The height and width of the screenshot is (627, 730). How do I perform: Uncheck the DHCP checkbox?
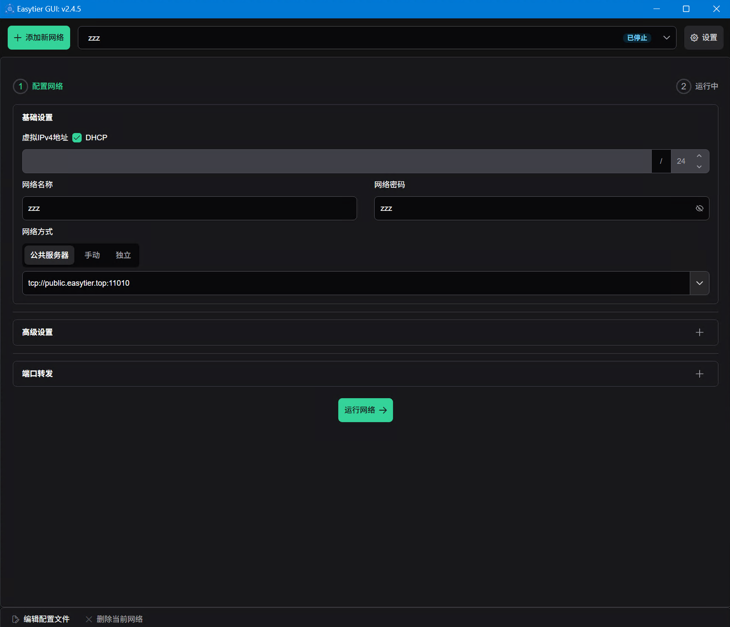(77, 138)
